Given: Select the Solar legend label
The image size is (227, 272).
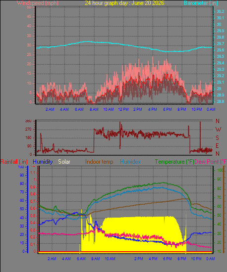Looking at the screenshot, I should [64, 162].
